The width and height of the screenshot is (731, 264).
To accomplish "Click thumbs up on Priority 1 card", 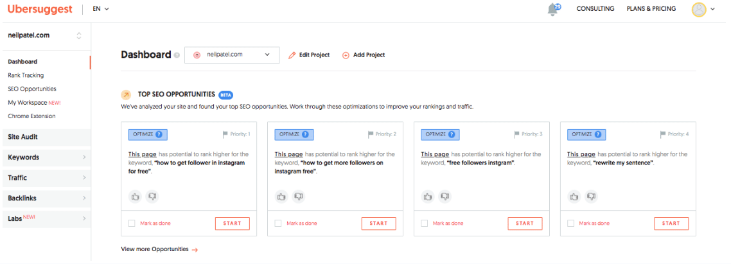I will [135, 197].
